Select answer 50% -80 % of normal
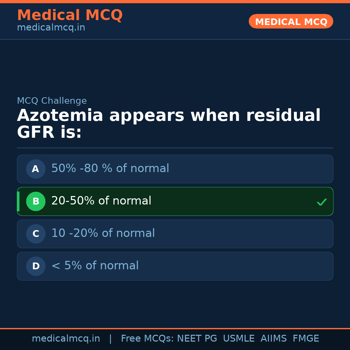 (x=110, y=169)
